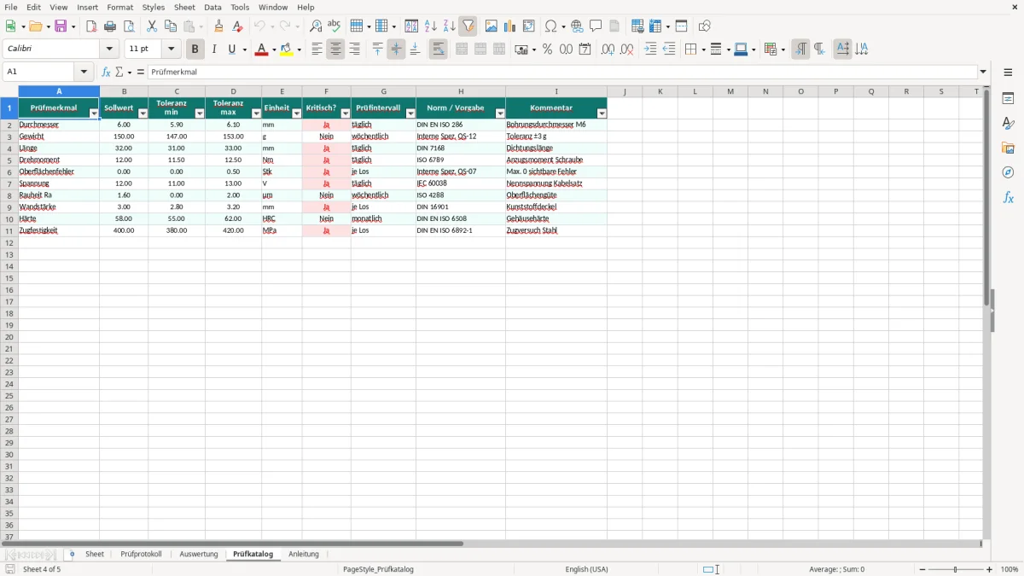Open the Kommentar column filter dropdown
This screenshot has height=576, width=1024.
602,113
